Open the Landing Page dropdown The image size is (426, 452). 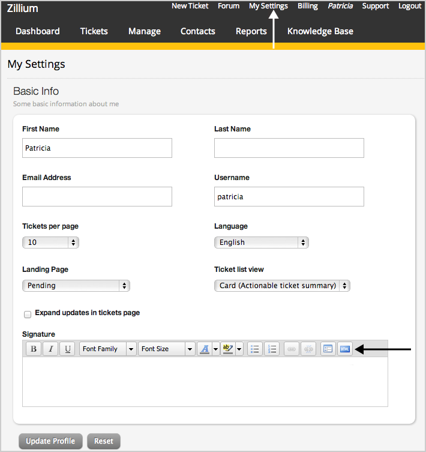(x=76, y=286)
